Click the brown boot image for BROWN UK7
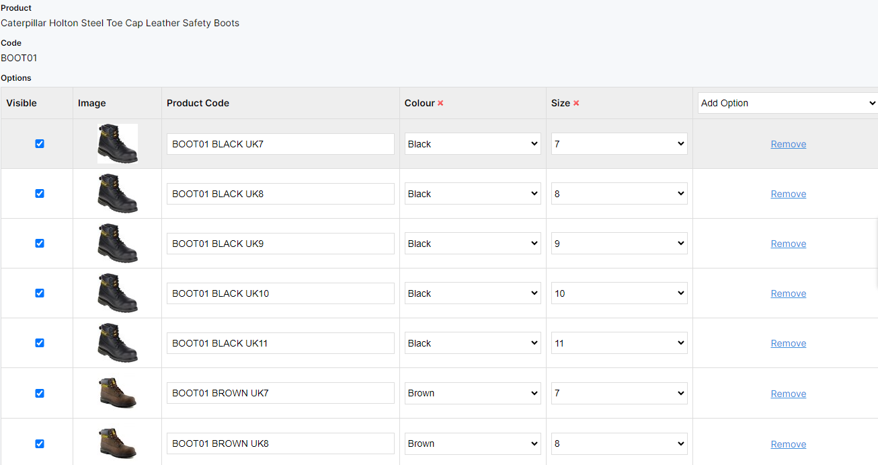Image resolution: width=878 pixels, height=465 pixels. 117,393
